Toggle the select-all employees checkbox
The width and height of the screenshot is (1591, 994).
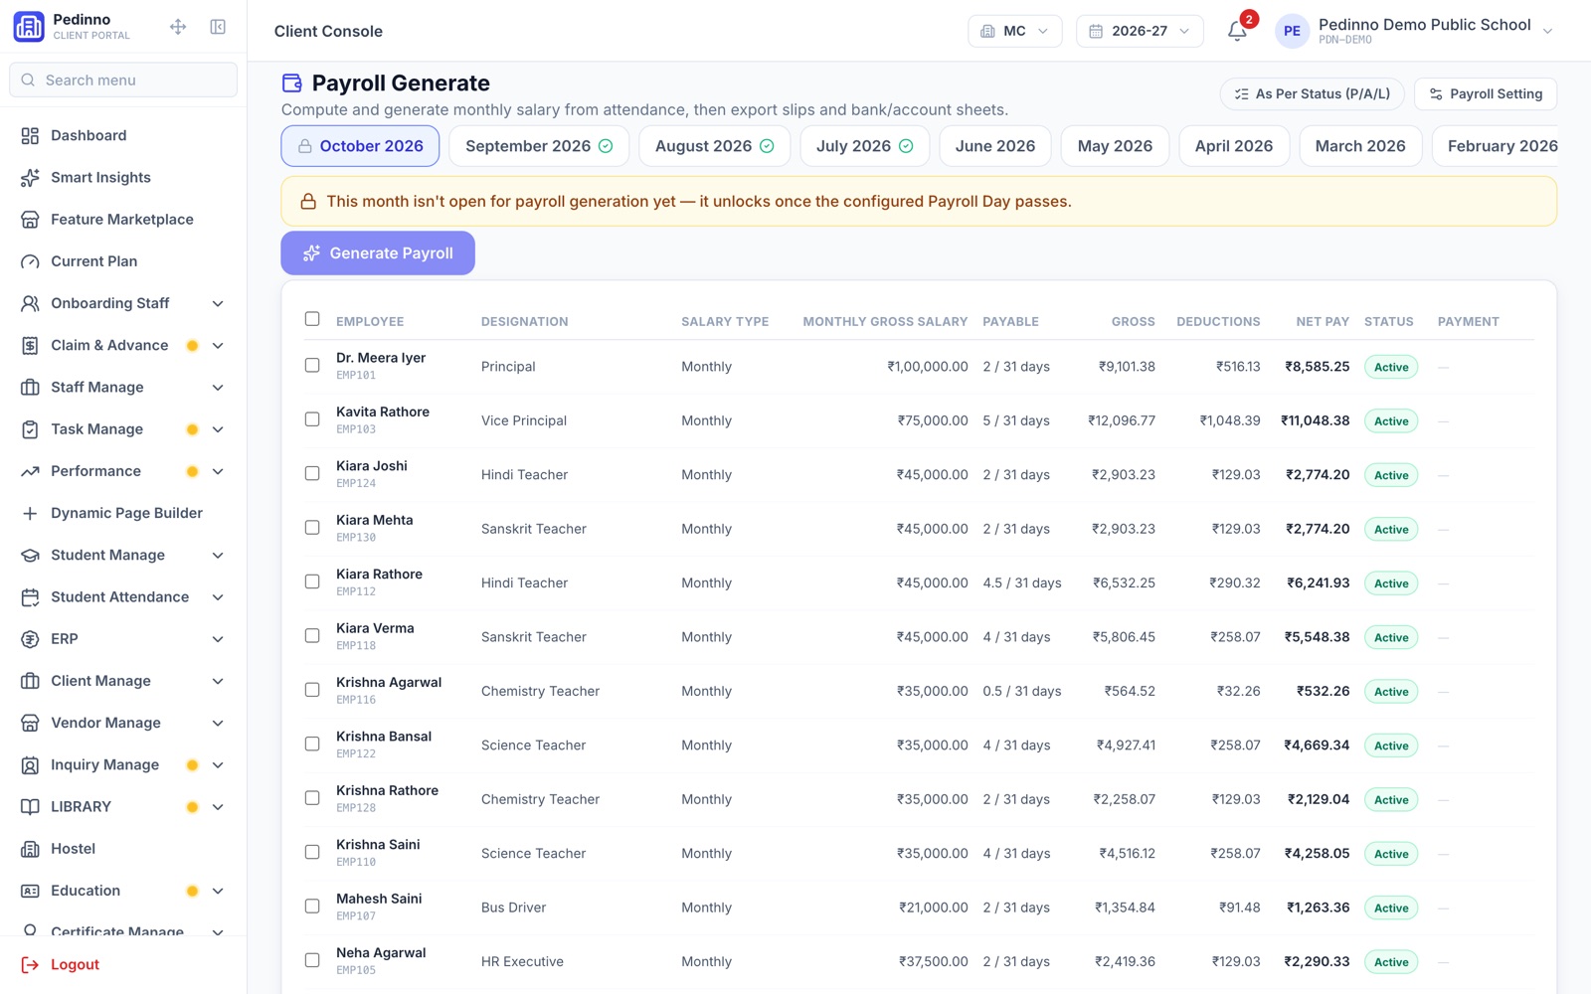click(x=312, y=319)
